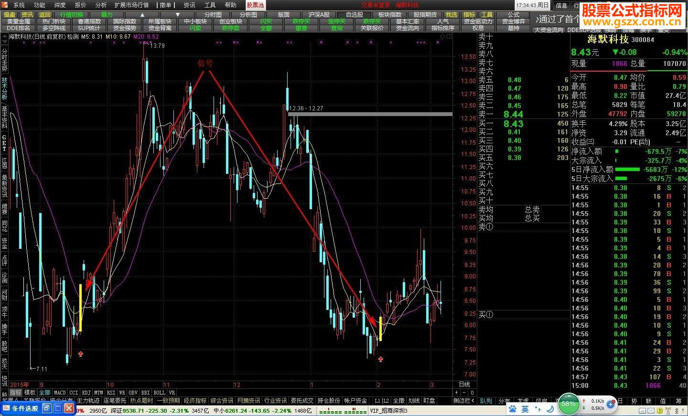Click the green 58% circular indicator
This screenshot has height=416, width=688.
(x=568, y=404)
